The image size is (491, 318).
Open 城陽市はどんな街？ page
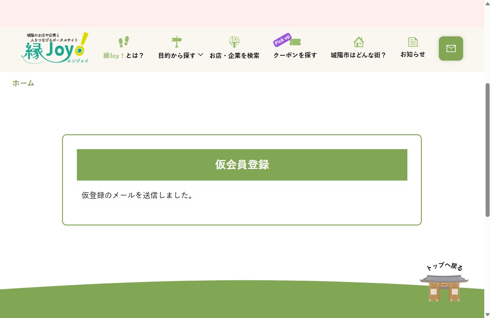[x=358, y=55]
